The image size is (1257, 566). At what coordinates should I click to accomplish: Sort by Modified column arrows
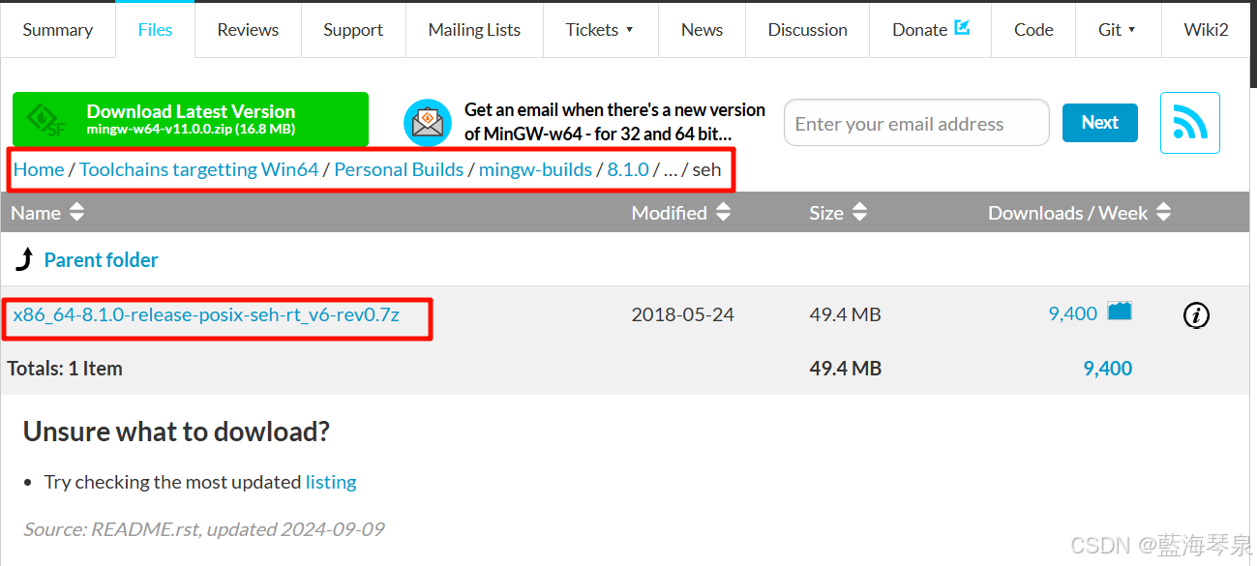[x=723, y=212]
